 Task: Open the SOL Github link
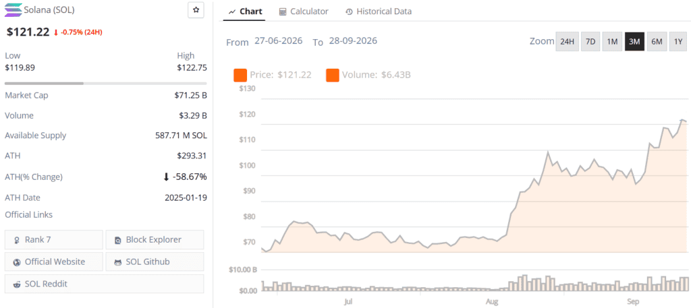pyautogui.click(x=155, y=261)
